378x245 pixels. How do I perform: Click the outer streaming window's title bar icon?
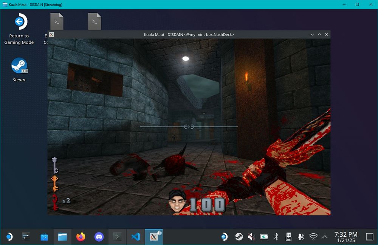[x=5, y=5]
